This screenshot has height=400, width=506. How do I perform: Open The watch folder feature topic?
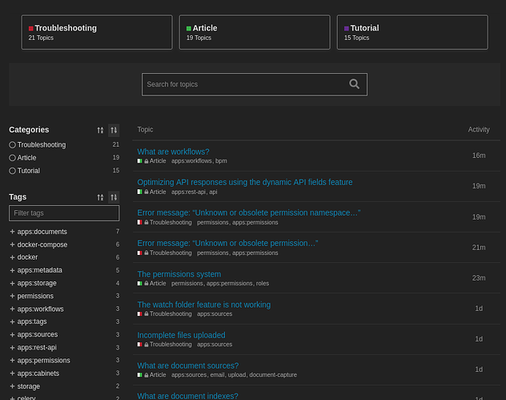(204, 305)
